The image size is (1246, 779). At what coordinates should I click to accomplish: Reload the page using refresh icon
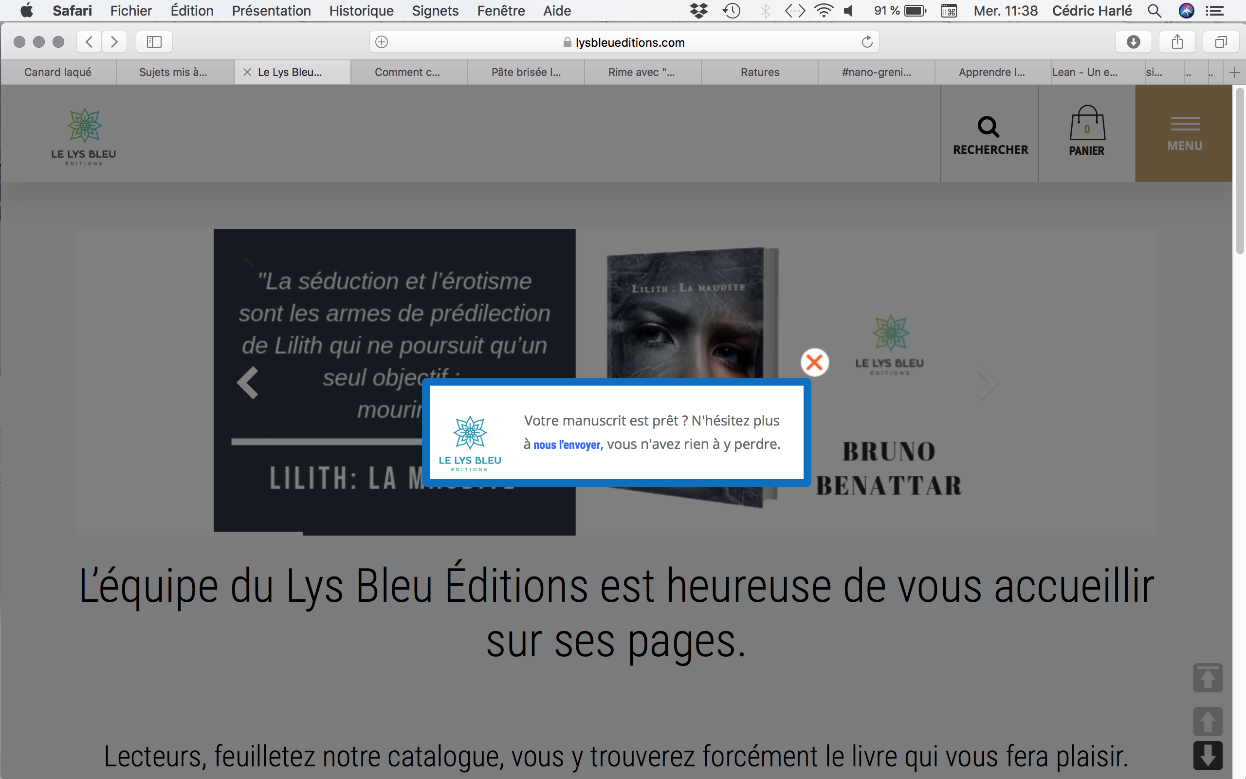click(x=867, y=42)
